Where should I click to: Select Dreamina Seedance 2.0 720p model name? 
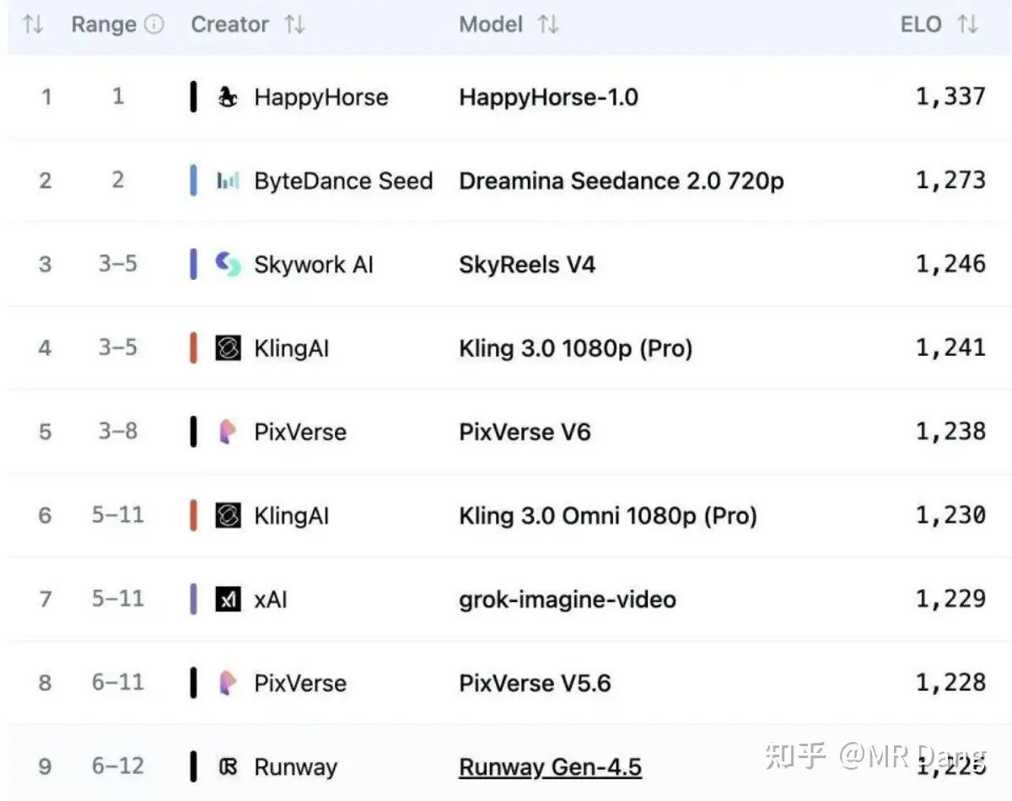621,180
